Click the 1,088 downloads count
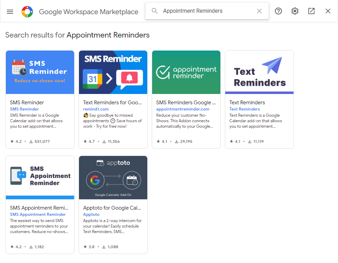The height and width of the screenshot is (263, 338). coord(110,246)
